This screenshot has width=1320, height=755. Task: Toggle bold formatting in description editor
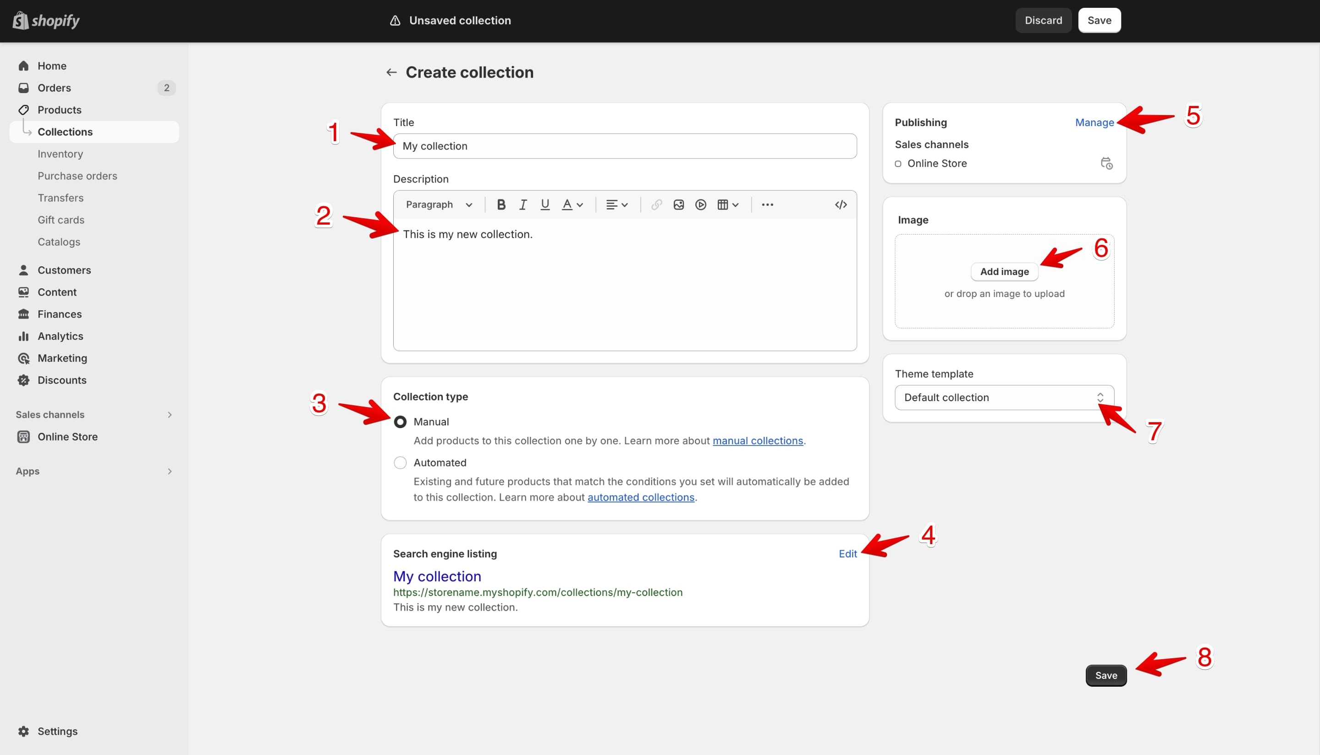click(x=501, y=205)
